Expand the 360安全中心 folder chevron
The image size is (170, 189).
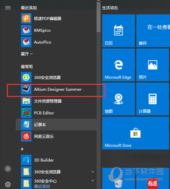click(x=93, y=180)
